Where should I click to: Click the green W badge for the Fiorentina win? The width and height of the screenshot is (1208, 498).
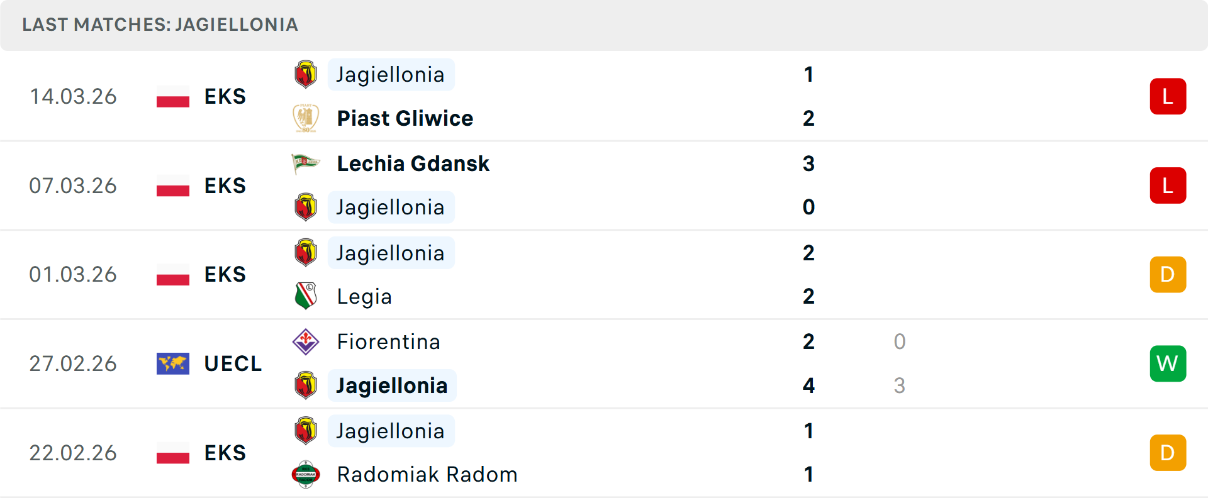point(1168,363)
